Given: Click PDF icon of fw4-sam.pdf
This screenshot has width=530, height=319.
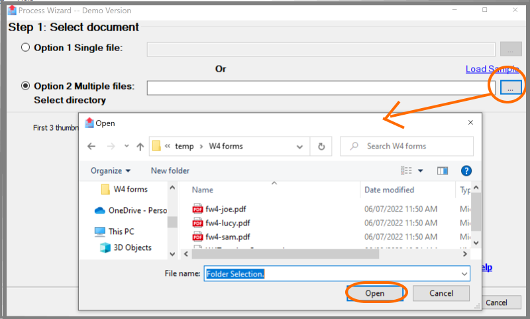Looking at the screenshot, I should (x=197, y=237).
